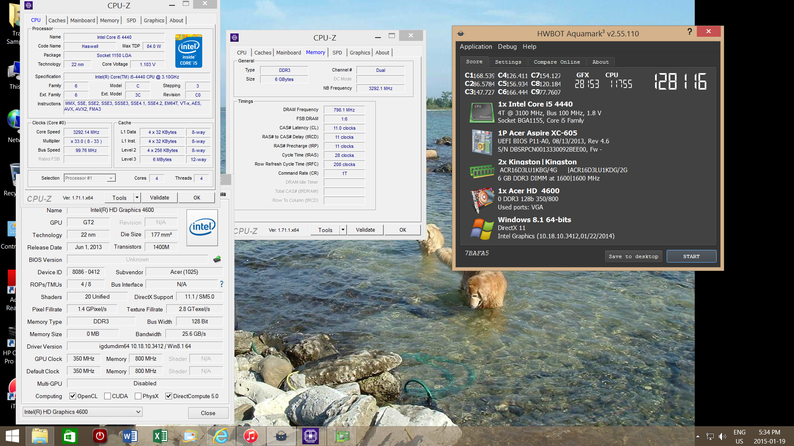Expand the Tools arrow in CPU-Z Memory window
Image resolution: width=794 pixels, height=446 pixels.
(343, 230)
